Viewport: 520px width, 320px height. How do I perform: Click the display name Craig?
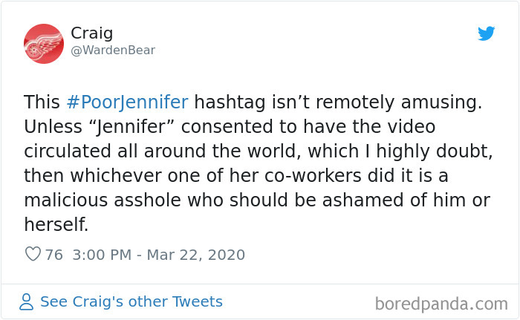tap(91, 33)
